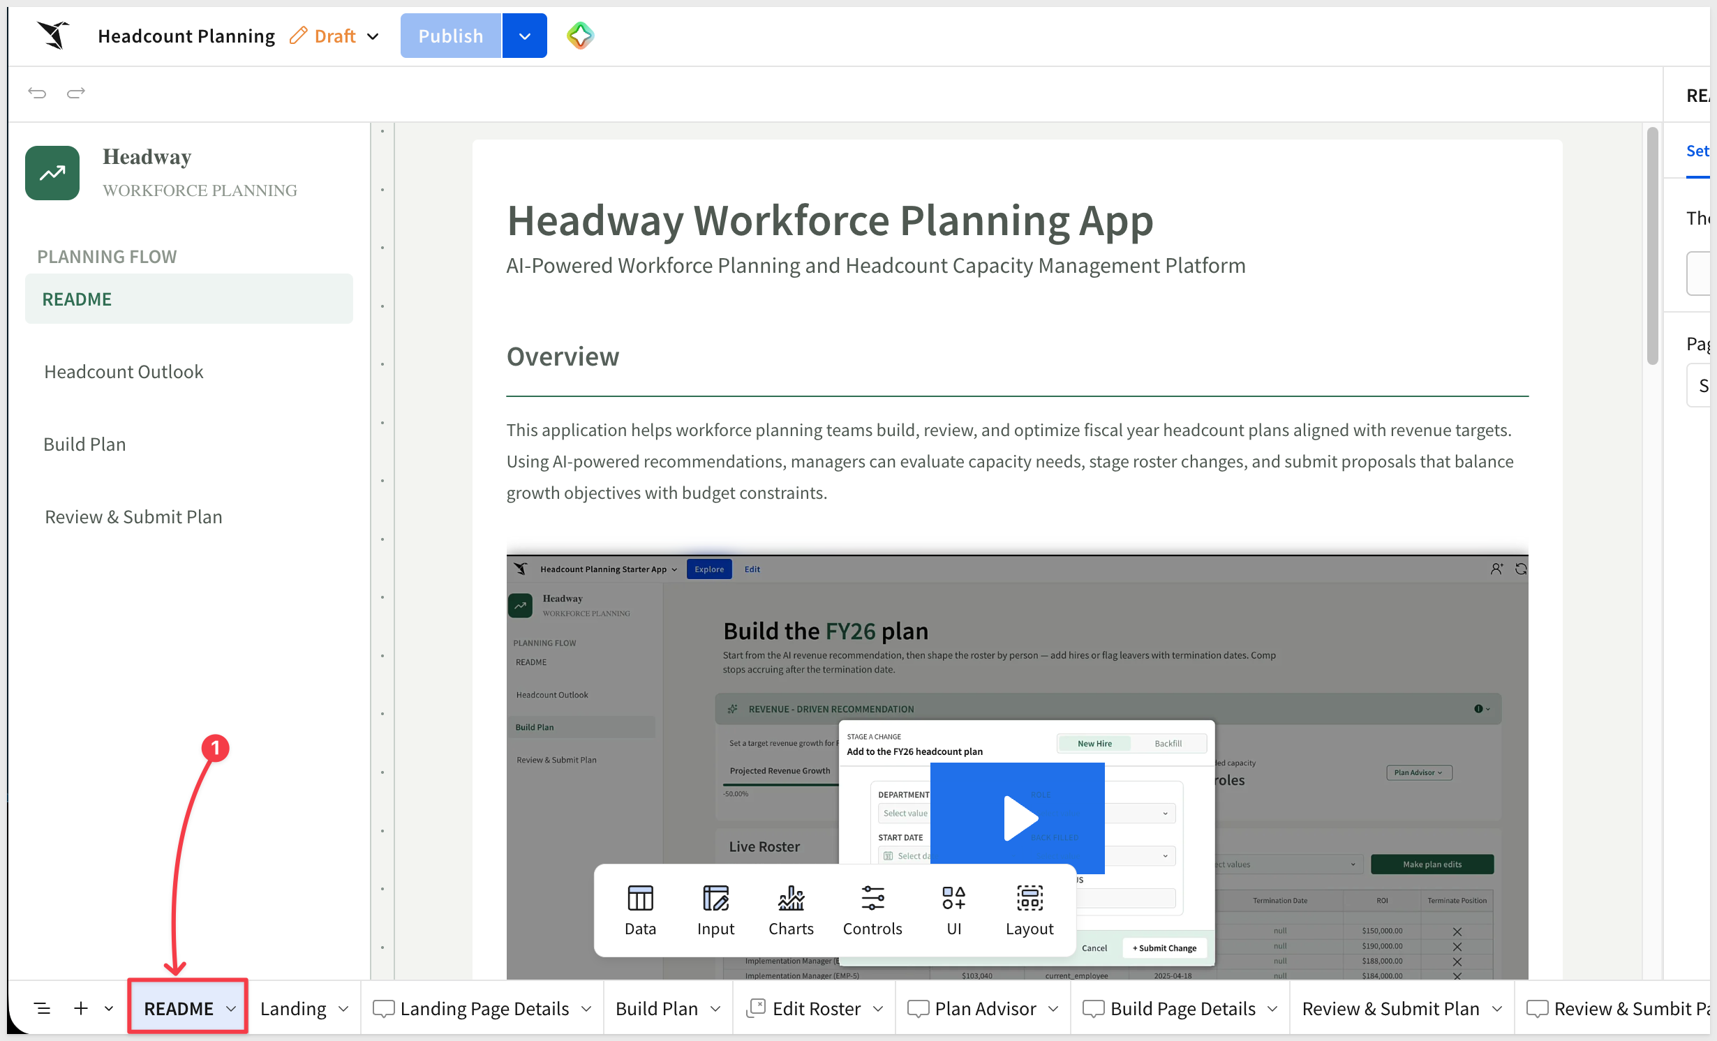The height and width of the screenshot is (1041, 1717).
Task: Open the Landing tab's chevron menu
Action: 343,1008
